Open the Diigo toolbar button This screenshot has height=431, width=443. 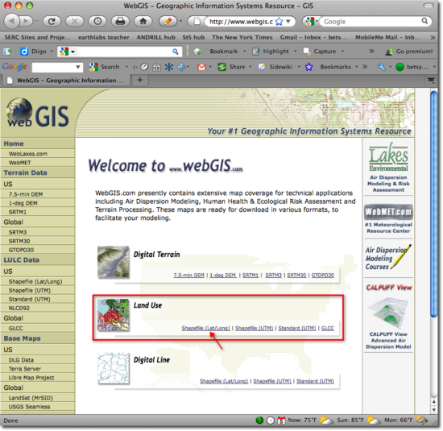click(33, 52)
